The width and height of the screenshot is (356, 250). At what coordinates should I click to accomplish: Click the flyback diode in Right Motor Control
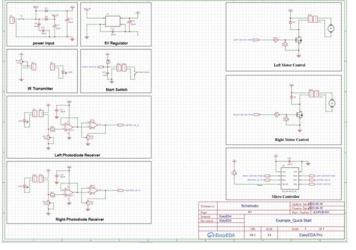291,97
